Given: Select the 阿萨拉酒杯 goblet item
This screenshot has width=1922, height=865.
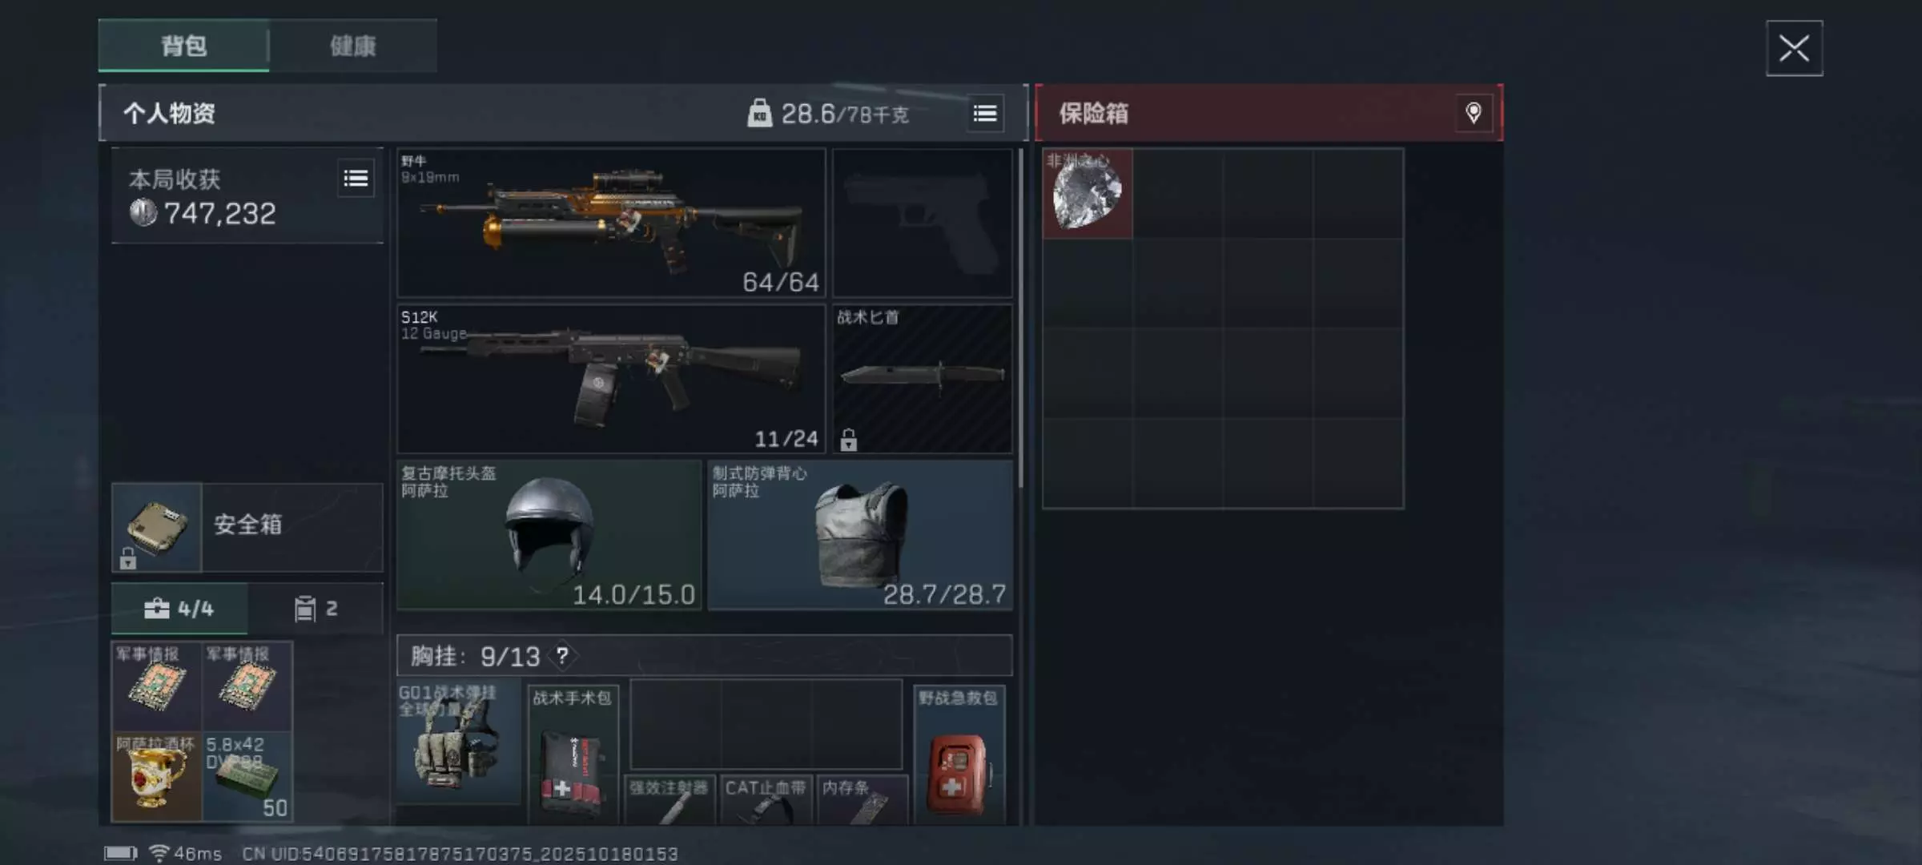Looking at the screenshot, I should click(x=156, y=777).
